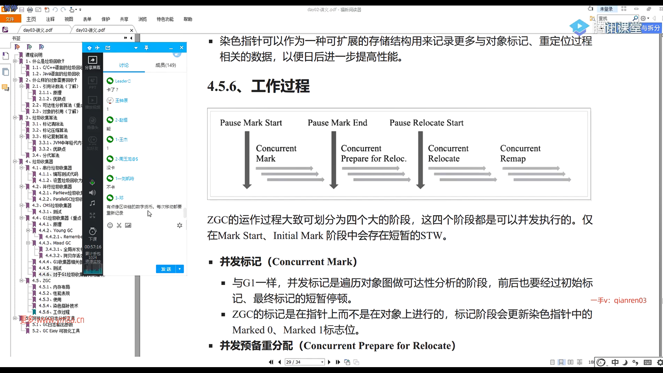Open the send button dropdown arrow
The height and width of the screenshot is (373, 663).
point(180,269)
